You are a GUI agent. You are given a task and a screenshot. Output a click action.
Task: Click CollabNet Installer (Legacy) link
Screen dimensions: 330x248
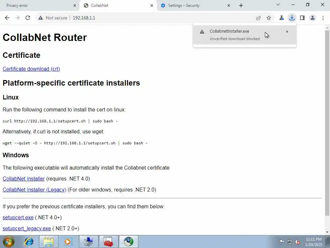coord(34,190)
